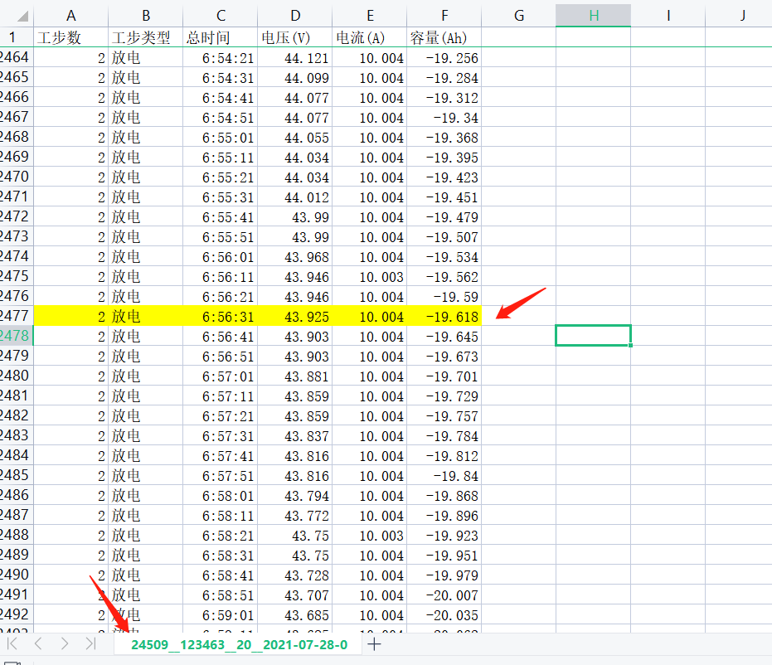Viewport: 772px width, 665px height.
Task: Select column H header
Action: (593, 15)
